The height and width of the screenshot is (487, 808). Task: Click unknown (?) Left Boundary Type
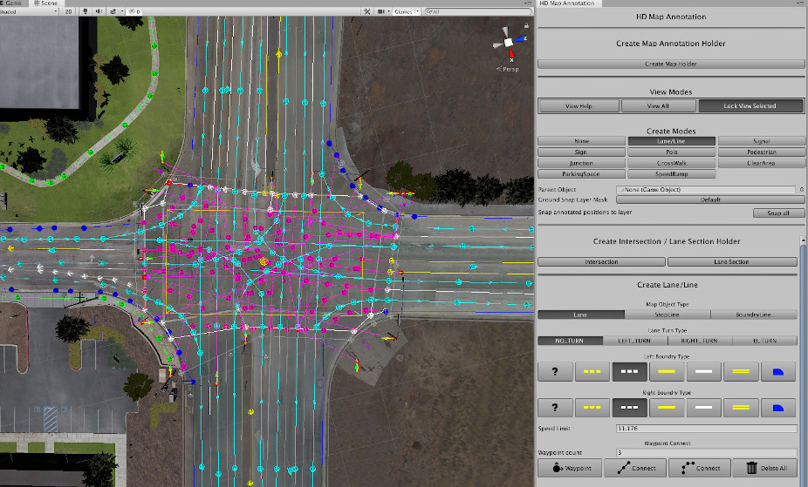point(555,372)
